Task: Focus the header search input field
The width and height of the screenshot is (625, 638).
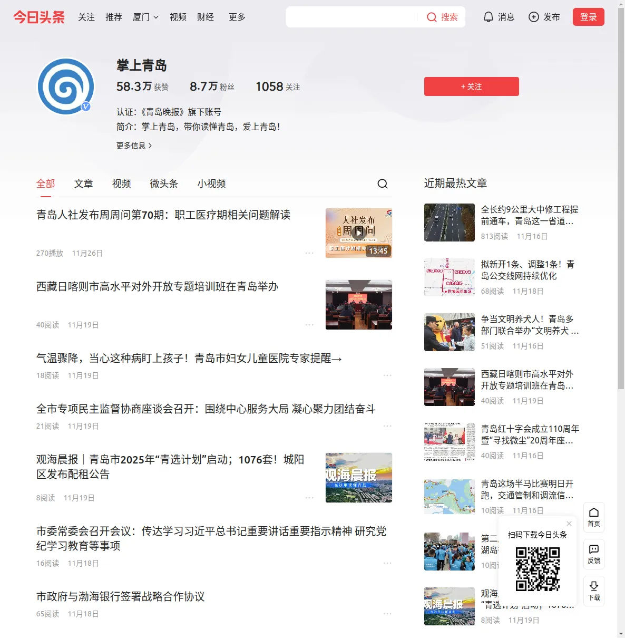Action: point(351,17)
